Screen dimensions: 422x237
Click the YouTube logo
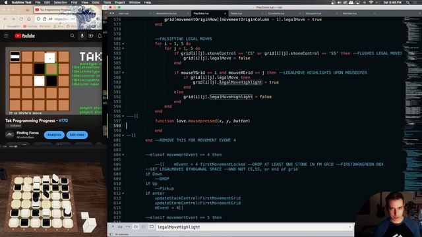point(25,36)
